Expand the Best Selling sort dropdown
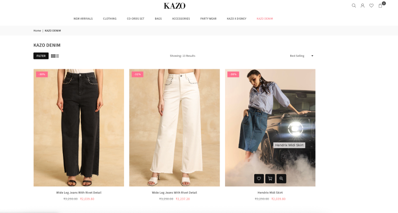The height and width of the screenshot is (213, 398). pyautogui.click(x=302, y=56)
